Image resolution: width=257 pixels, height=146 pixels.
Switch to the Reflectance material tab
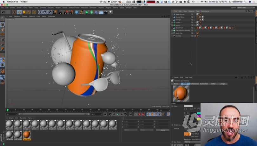click(194, 84)
